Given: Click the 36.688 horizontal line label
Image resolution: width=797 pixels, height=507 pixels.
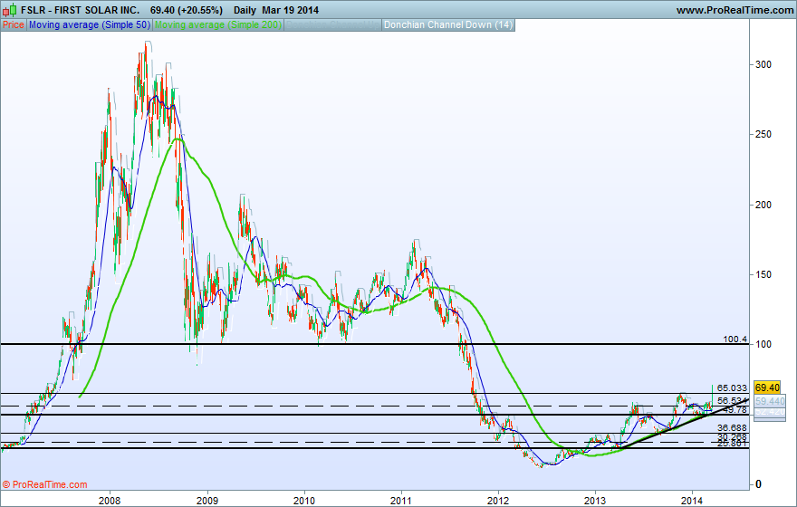Looking at the screenshot, I should tap(732, 427).
